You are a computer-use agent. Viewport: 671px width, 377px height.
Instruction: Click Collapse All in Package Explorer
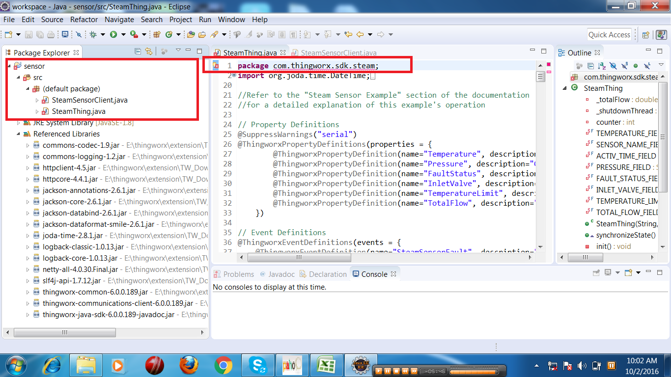pyautogui.click(x=138, y=51)
